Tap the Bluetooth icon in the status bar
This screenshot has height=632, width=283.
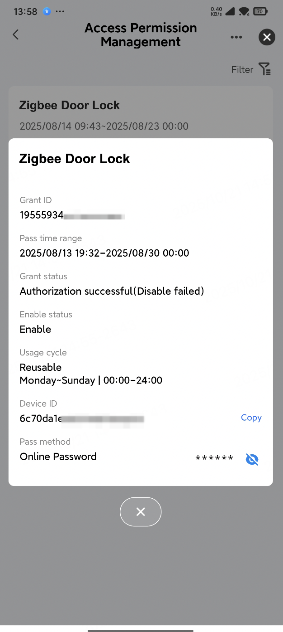point(47,11)
